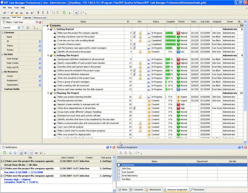The height and width of the screenshot is (193, 248).
Task: Check the Ivan Susanin resource checkbox
Action: pyautogui.click(x=119, y=172)
